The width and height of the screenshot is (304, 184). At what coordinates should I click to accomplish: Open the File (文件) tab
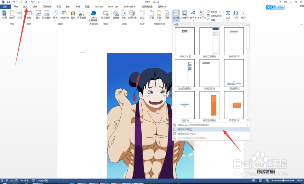click(5, 7)
